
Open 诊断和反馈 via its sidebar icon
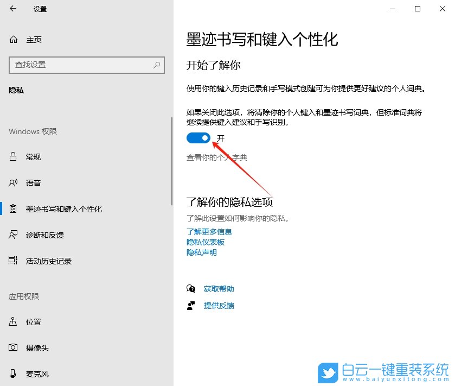pyautogui.click(x=12, y=235)
